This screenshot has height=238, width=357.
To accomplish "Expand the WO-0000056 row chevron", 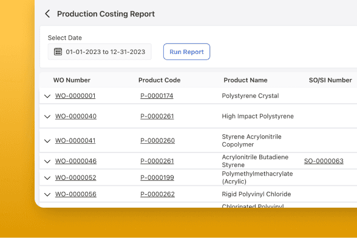I will click(47, 194).
